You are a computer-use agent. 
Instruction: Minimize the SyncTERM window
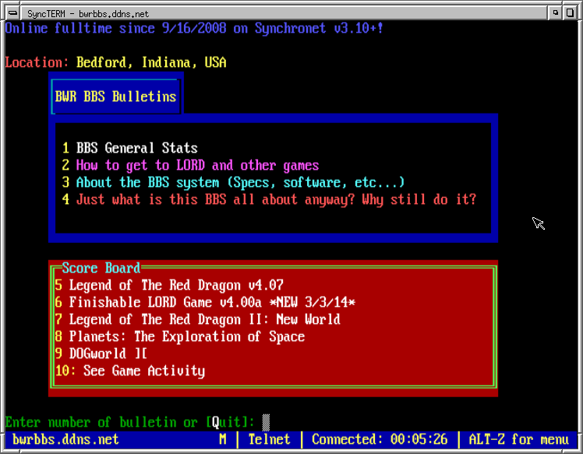click(556, 13)
